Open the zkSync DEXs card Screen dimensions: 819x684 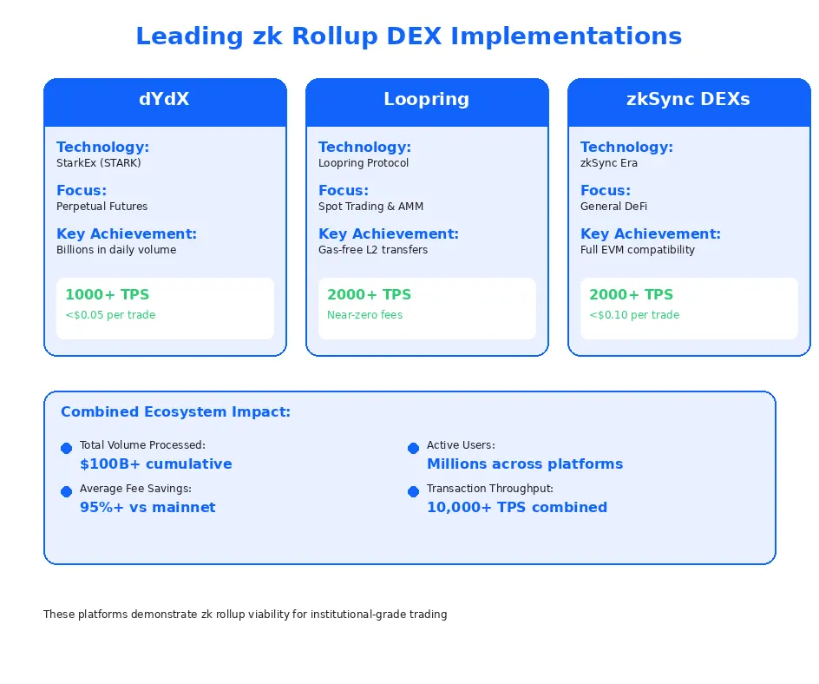(688, 102)
